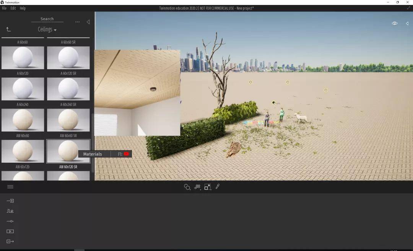413x251 pixels.
Task: Go up one level in library
Action: click(x=8, y=29)
